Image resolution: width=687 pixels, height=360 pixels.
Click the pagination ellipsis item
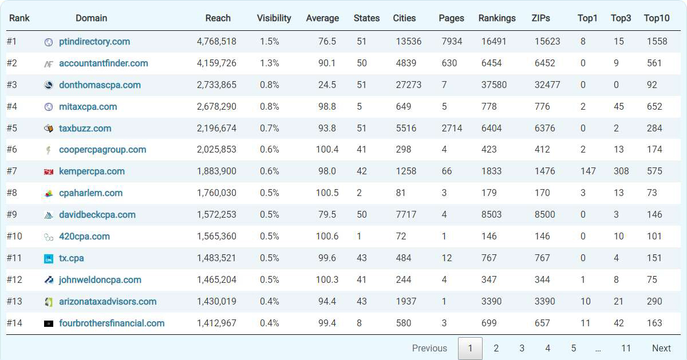598,349
